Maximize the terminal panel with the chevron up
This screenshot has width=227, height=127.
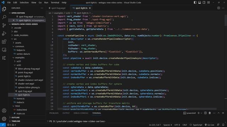point(218,113)
